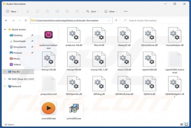Select Qt5Svg.dll file
Viewport: 191px width, 128px height.
[x=99, y=85]
